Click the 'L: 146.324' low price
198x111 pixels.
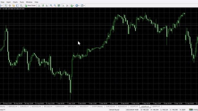[x=164, y=110]
